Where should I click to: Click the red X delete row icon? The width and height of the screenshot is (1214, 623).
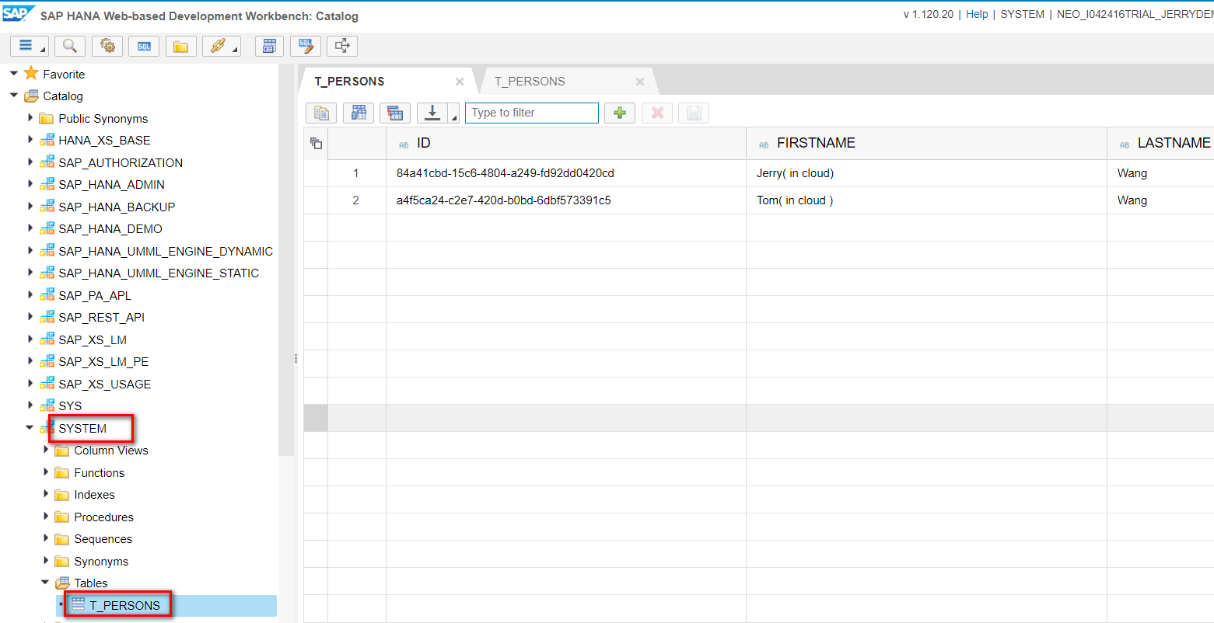coord(657,113)
